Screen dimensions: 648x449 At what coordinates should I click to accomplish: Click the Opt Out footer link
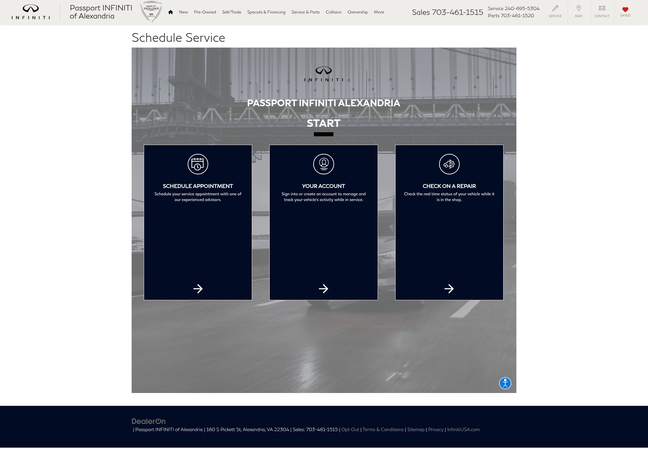(x=350, y=429)
